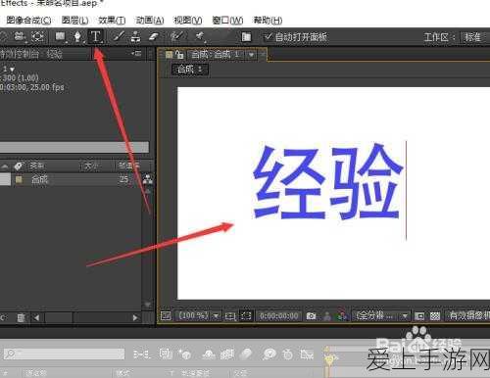Open the 图层(L) menu

(x=74, y=21)
